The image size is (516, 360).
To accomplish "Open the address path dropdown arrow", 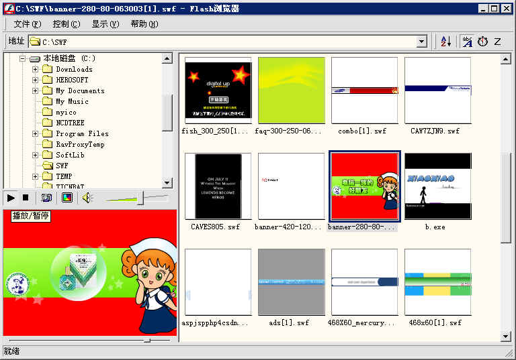I will tap(421, 42).
